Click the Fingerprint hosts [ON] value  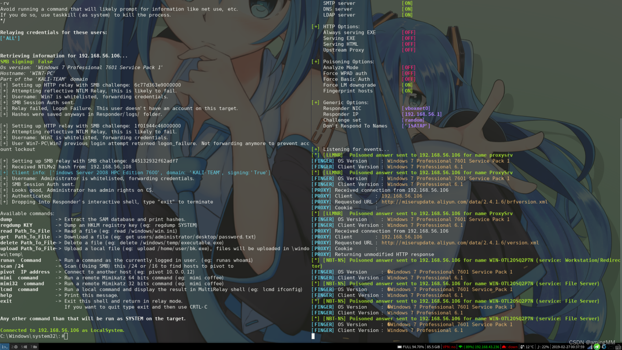coord(407,91)
